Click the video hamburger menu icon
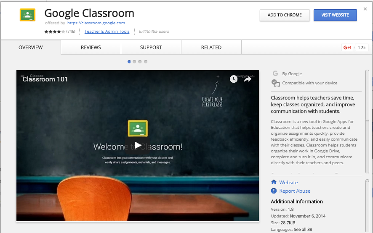373x233 pixels. (22, 76)
